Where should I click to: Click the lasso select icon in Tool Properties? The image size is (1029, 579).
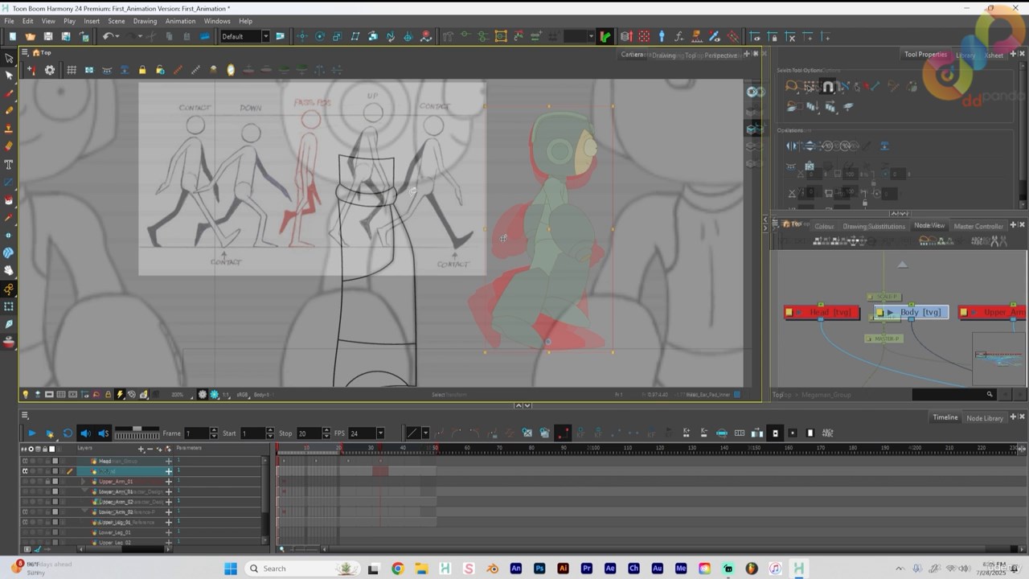[x=792, y=86]
